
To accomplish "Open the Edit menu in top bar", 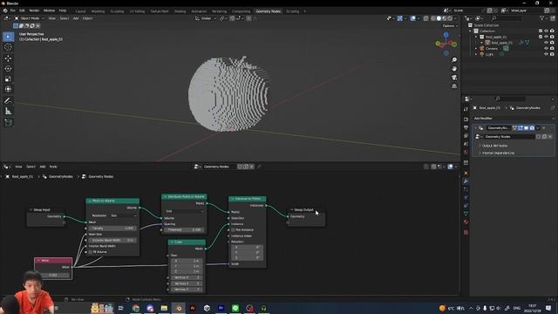I will click(22, 10).
